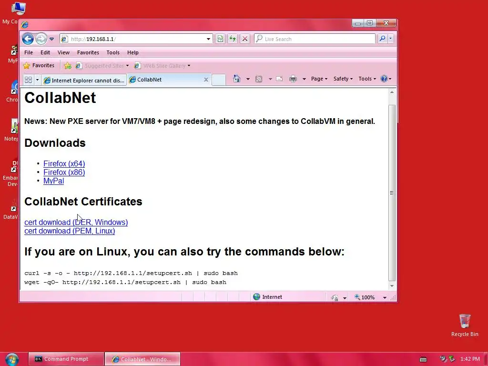Click the Print icon
The height and width of the screenshot is (366, 488).
(293, 79)
